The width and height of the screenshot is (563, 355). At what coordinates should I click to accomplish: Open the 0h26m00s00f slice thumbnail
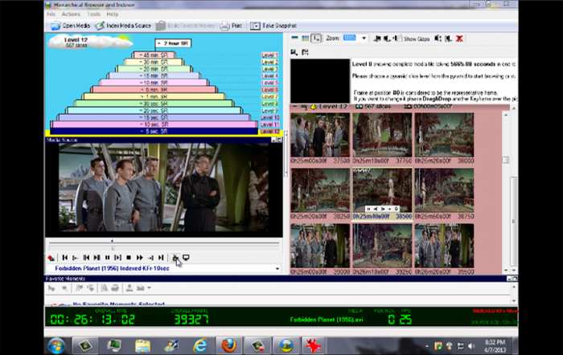coord(320,246)
